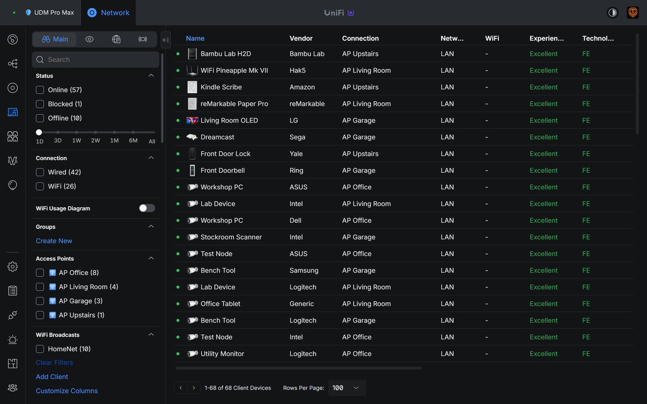Open UniFi Devices circle icon

point(13,88)
